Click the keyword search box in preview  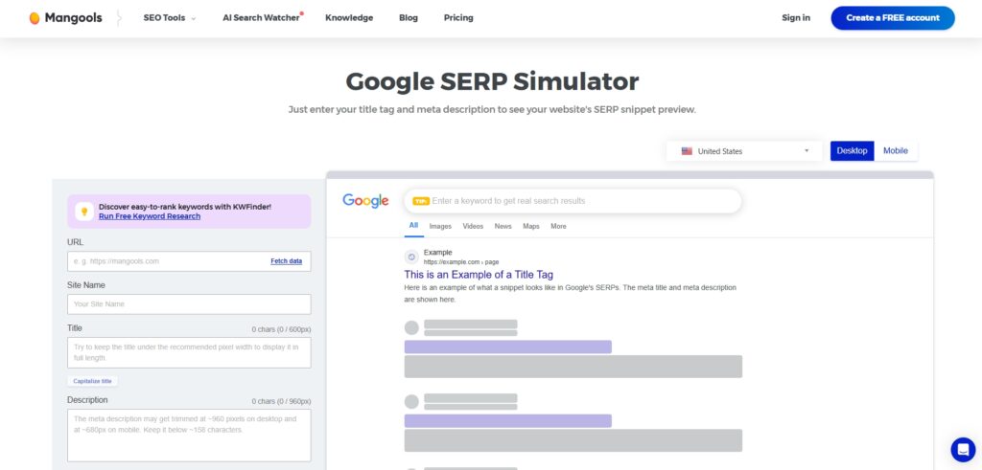pos(573,201)
